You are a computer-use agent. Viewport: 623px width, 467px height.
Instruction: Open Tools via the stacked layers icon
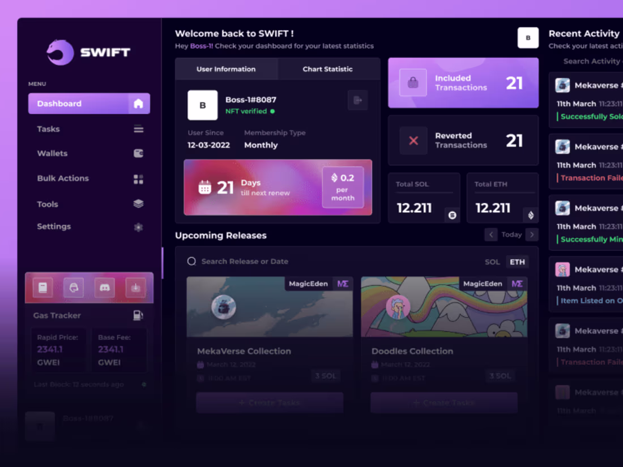(138, 204)
